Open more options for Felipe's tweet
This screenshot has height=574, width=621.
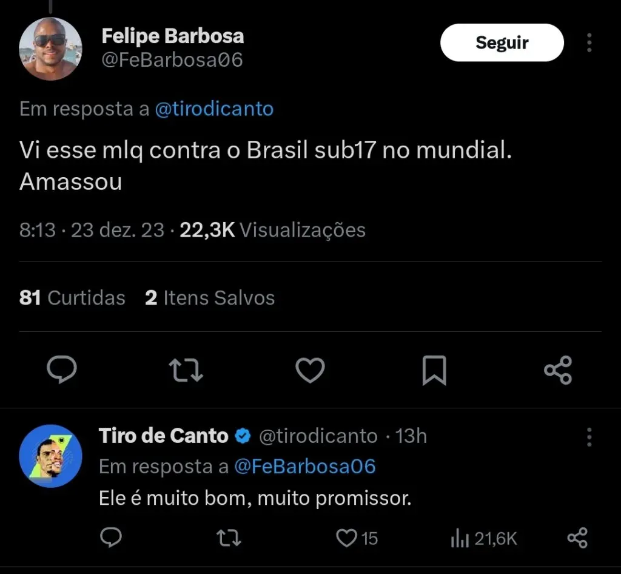point(589,42)
